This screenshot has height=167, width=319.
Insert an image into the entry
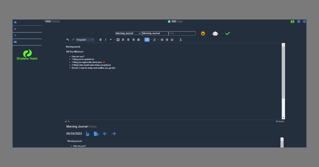[x=118, y=40]
